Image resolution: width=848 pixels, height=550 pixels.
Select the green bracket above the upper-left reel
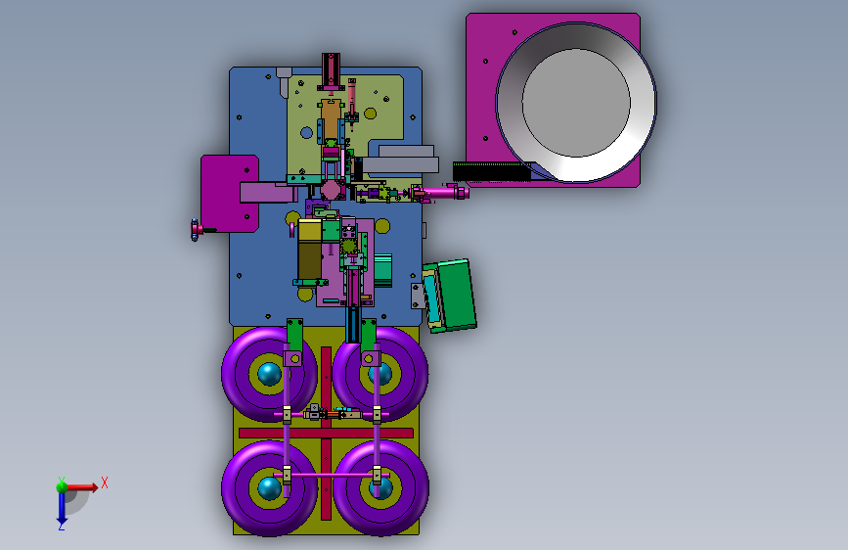(294, 335)
